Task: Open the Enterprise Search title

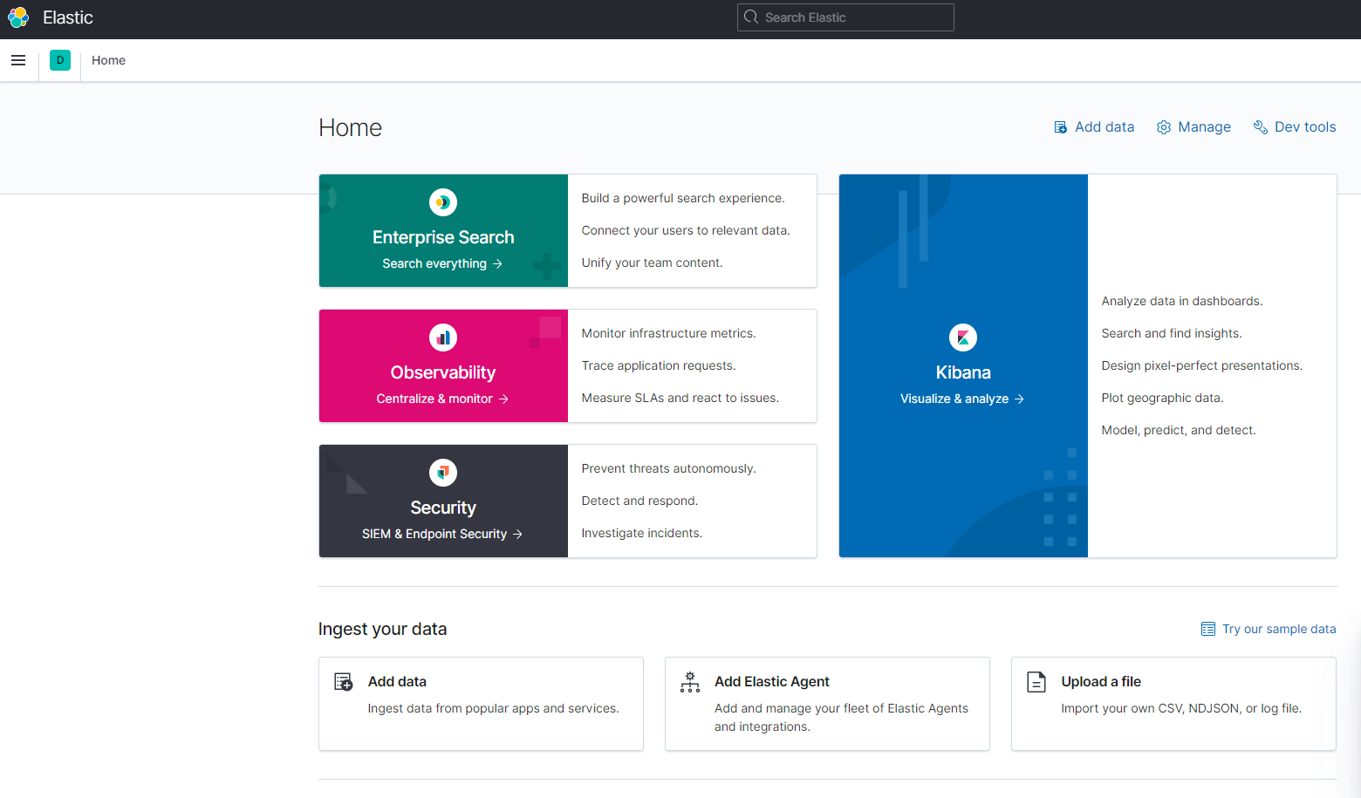Action: pos(443,237)
